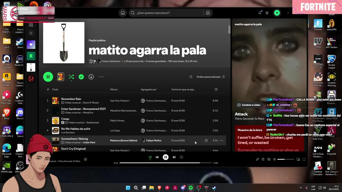Click Muestra de la letra lyrics card
Viewport: 342px width, 192px height.
[x=269, y=139]
